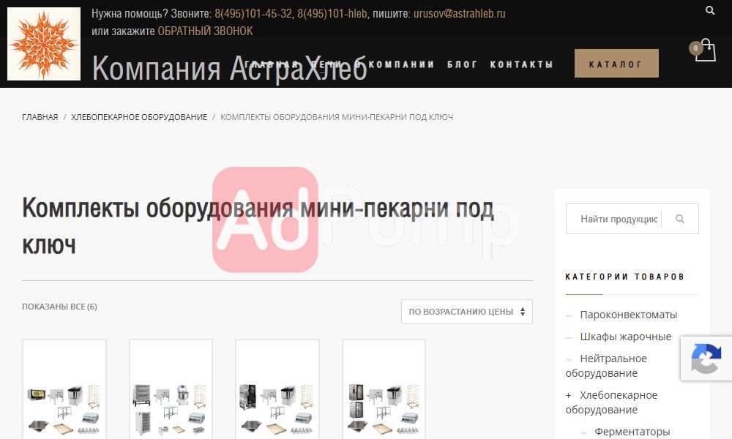732x439 pixels.
Task: Click the 'КАТЕГОРИИ ТОВАРОВ' sidebar heading
Action: tap(624, 277)
